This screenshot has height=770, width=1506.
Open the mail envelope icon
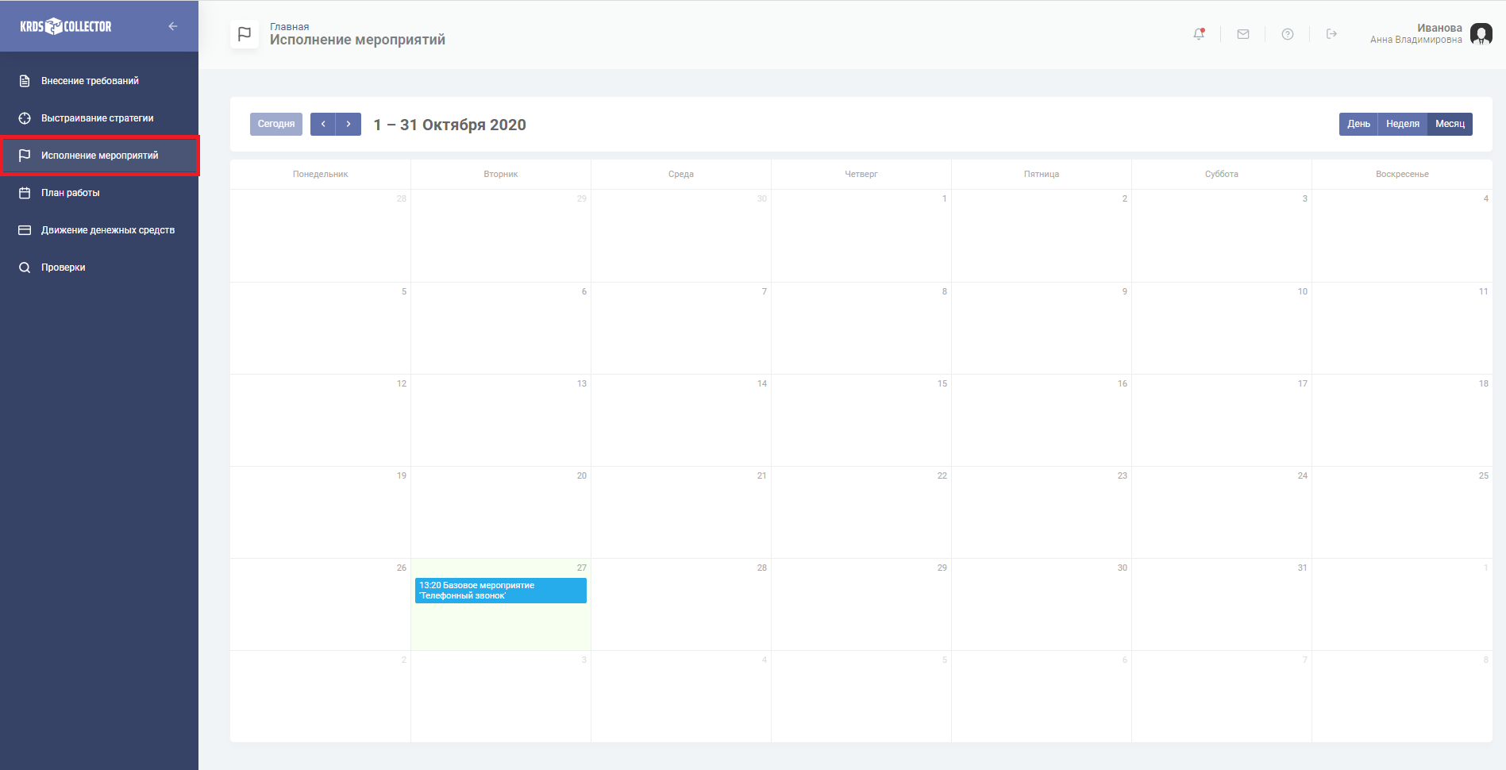1243,34
